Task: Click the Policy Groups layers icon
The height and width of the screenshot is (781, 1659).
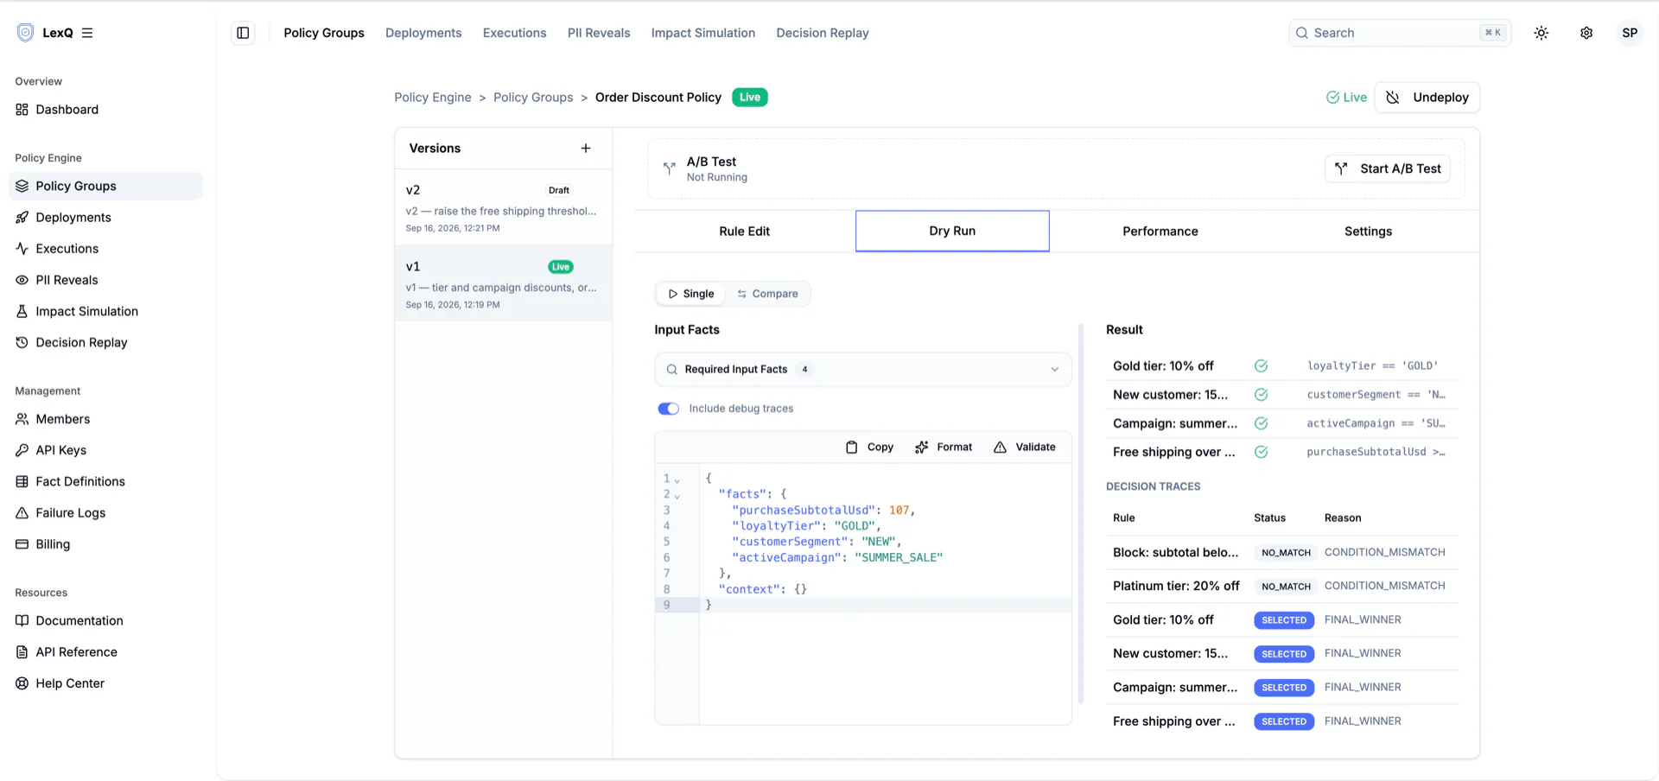Action: pos(22,186)
